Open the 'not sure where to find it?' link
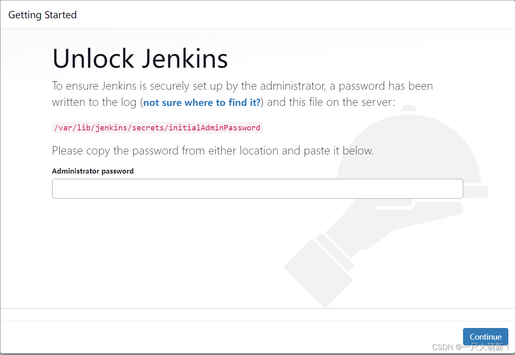The height and width of the screenshot is (355, 515). click(x=202, y=103)
